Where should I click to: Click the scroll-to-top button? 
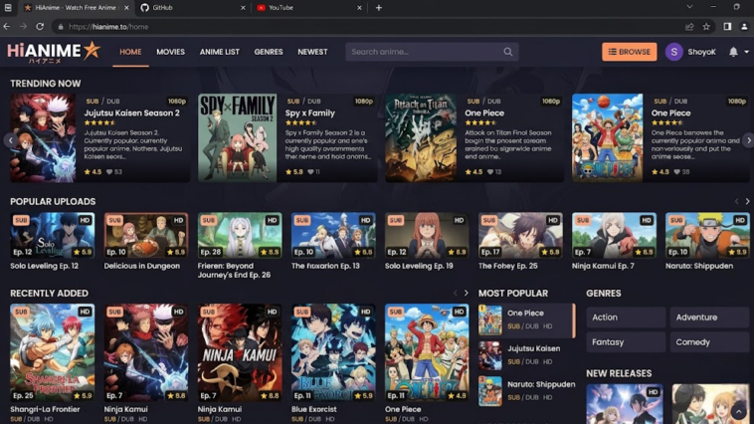pos(739,411)
